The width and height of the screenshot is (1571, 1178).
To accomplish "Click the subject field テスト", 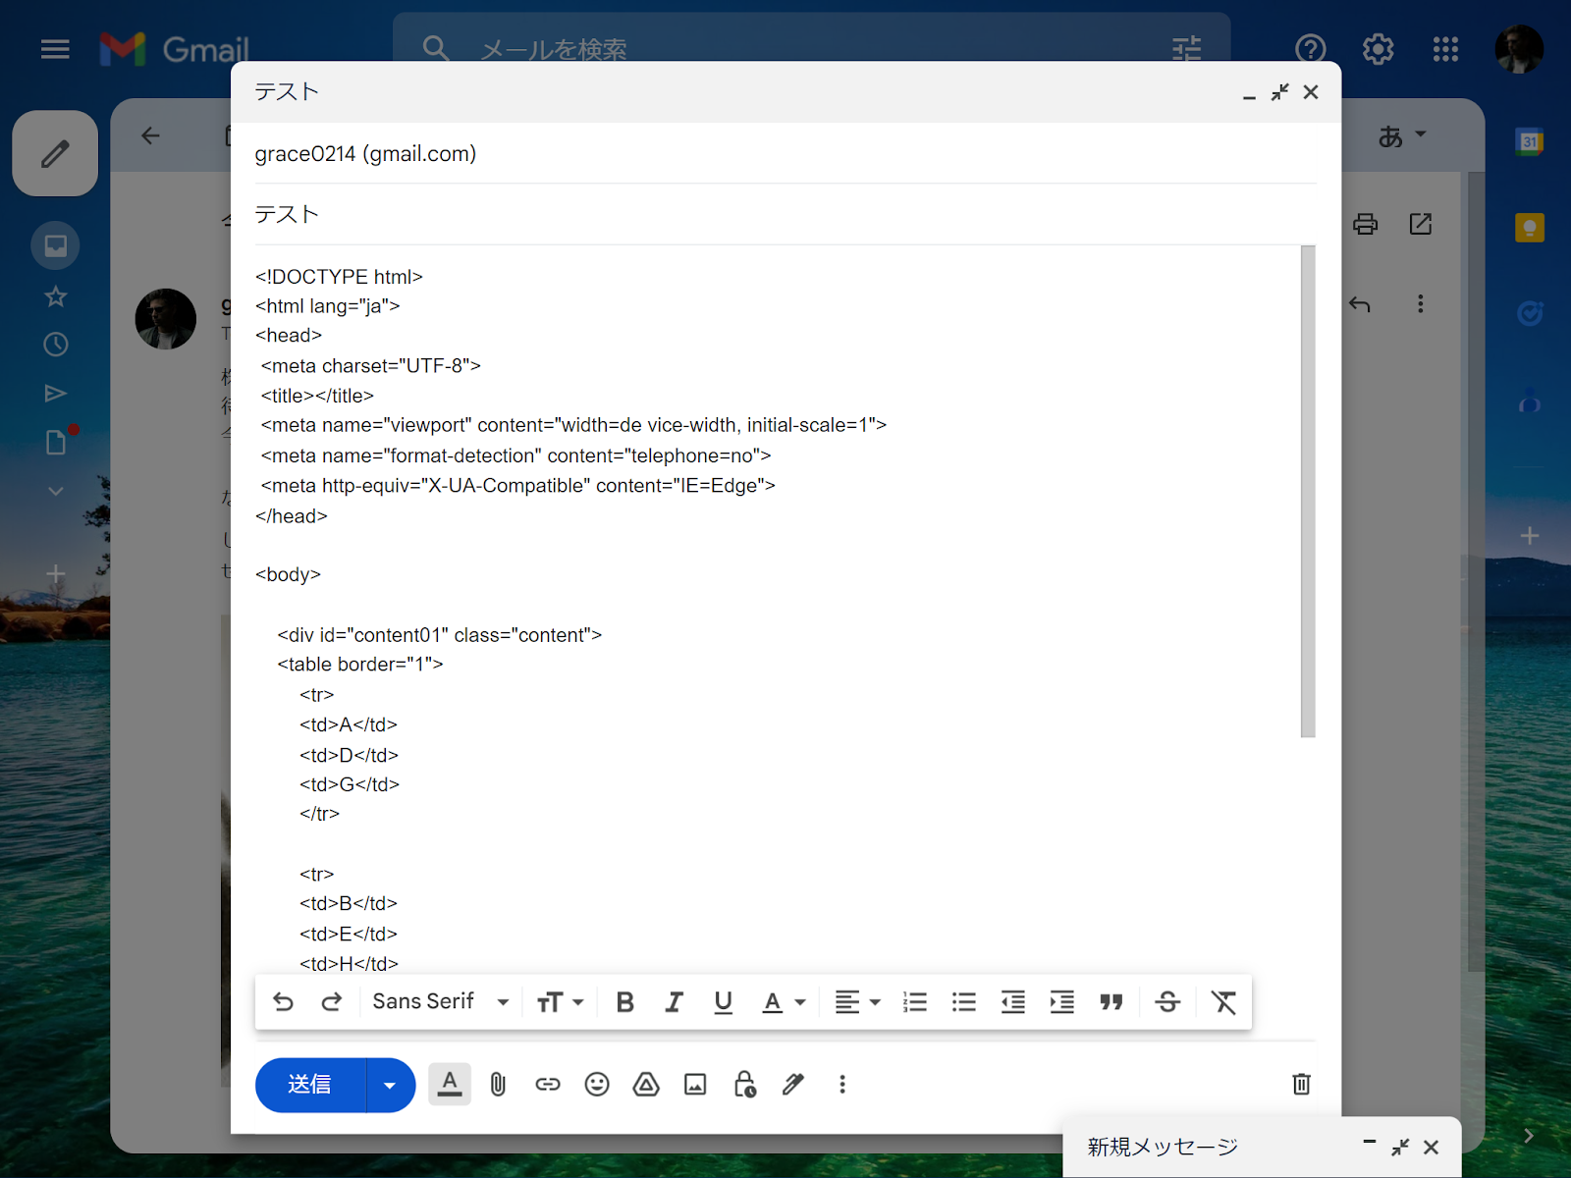I will click(785, 214).
